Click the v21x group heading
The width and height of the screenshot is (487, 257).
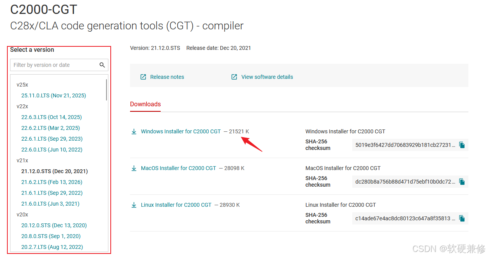coord(22,160)
